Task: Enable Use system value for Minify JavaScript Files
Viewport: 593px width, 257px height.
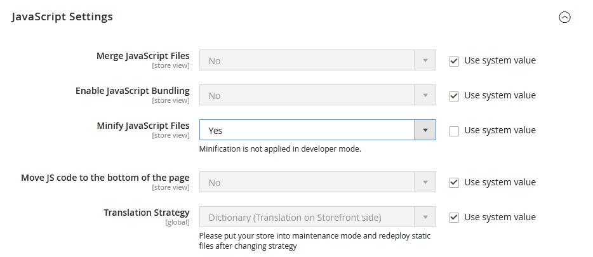Action: (453, 131)
